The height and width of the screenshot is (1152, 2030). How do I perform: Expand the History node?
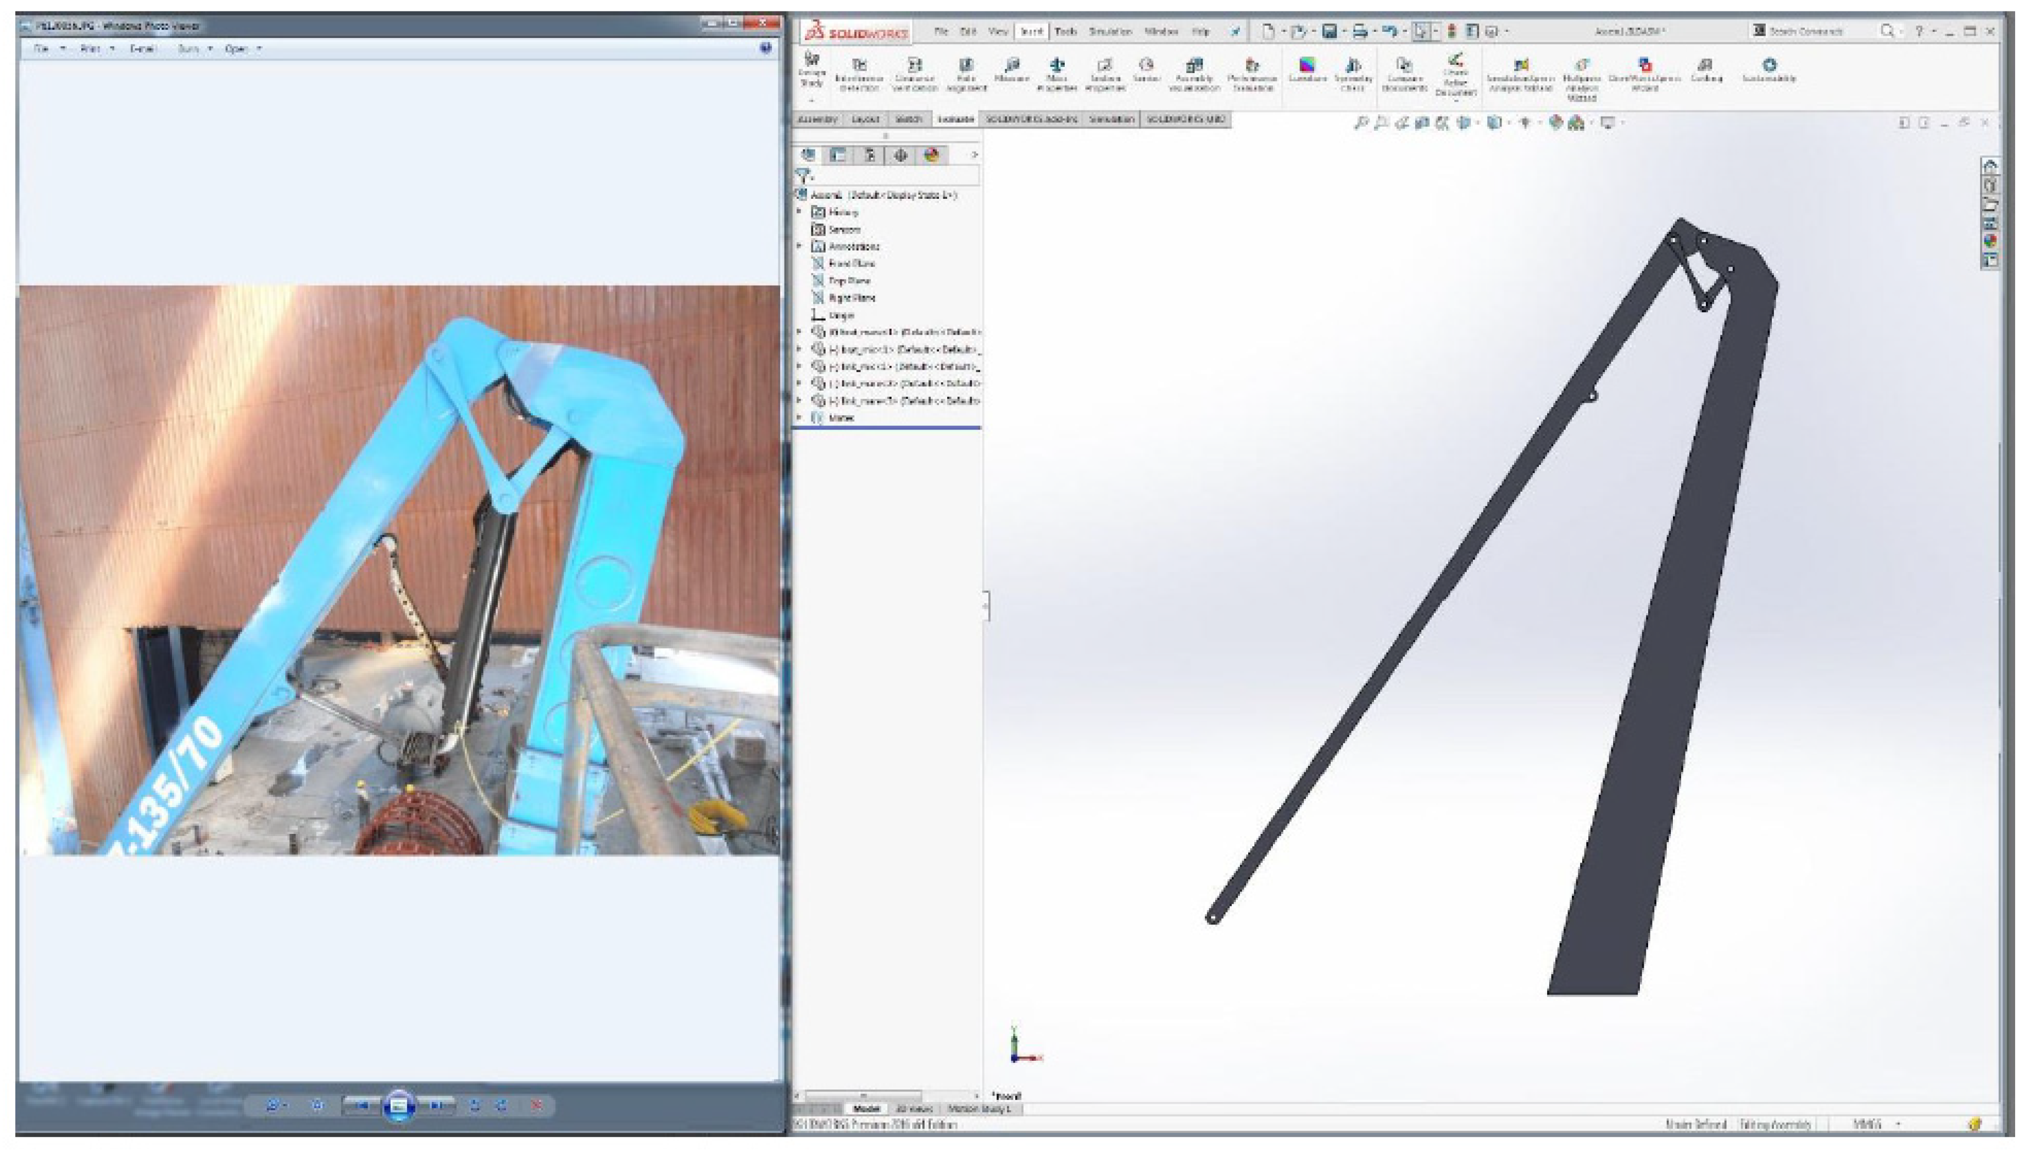coord(799,212)
